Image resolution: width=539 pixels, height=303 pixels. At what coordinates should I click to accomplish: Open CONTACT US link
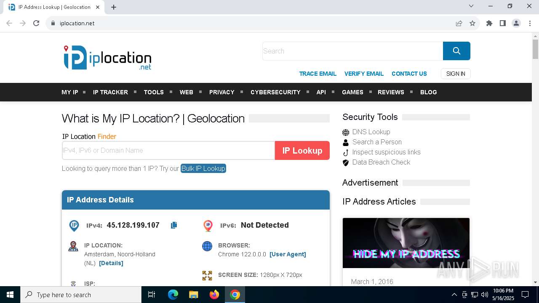click(x=409, y=74)
